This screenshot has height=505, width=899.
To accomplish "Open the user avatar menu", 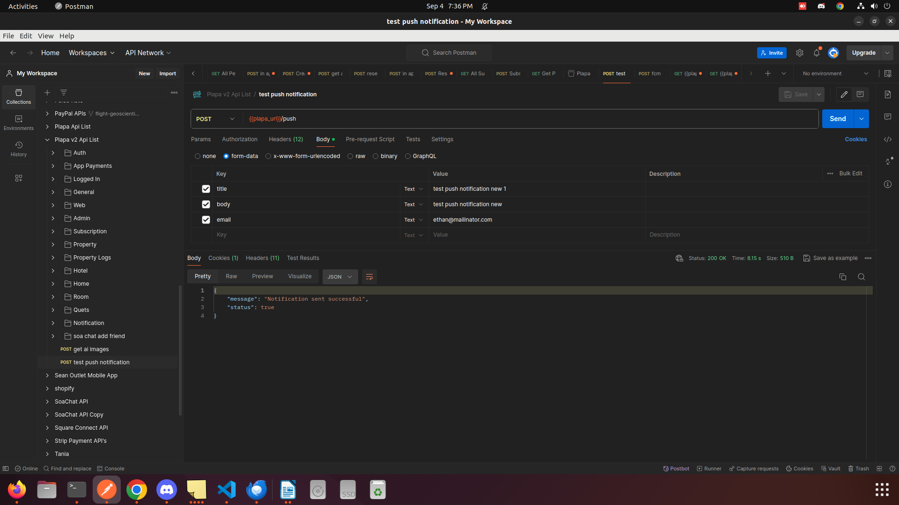I will [833, 53].
